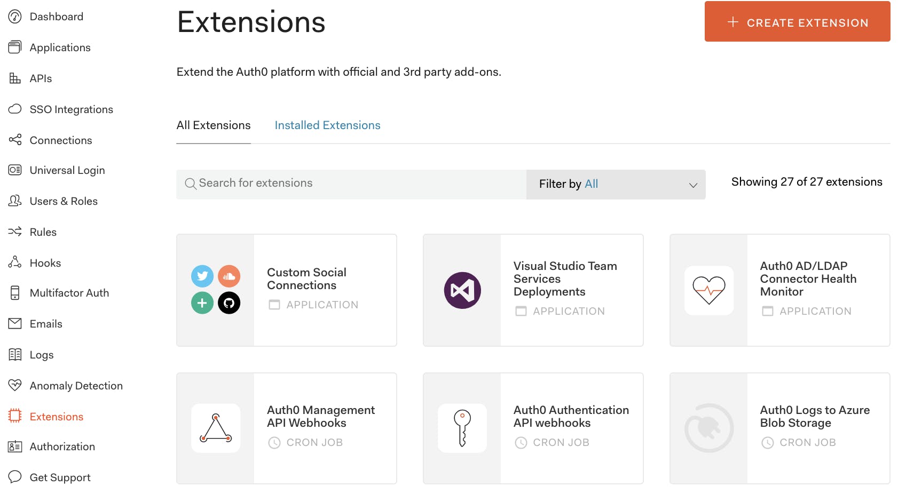Open the Filter by All dropdown
Screen dimensions: 898x494
tap(616, 184)
